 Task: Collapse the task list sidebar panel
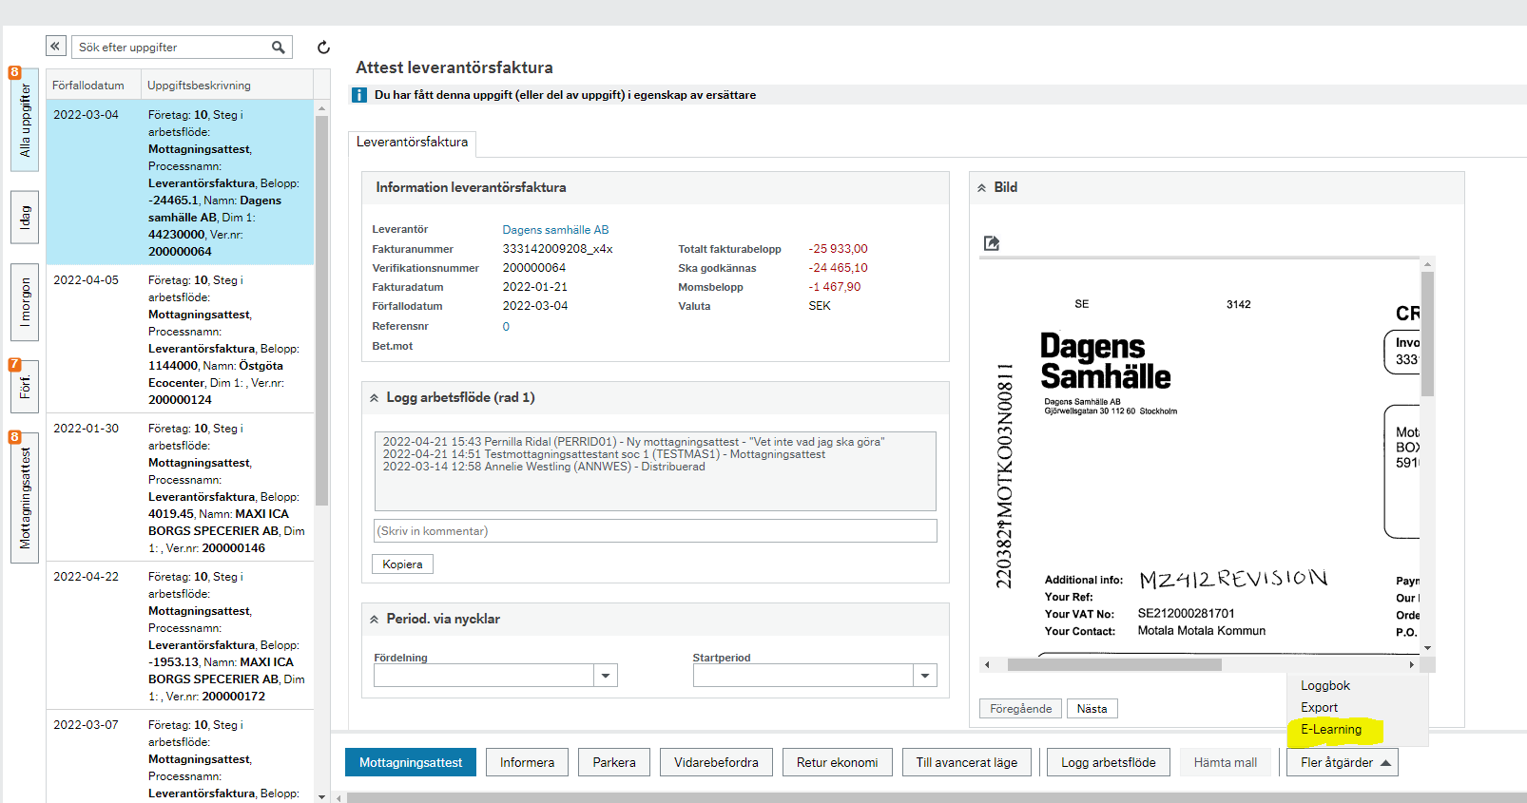(x=56, y=47)
